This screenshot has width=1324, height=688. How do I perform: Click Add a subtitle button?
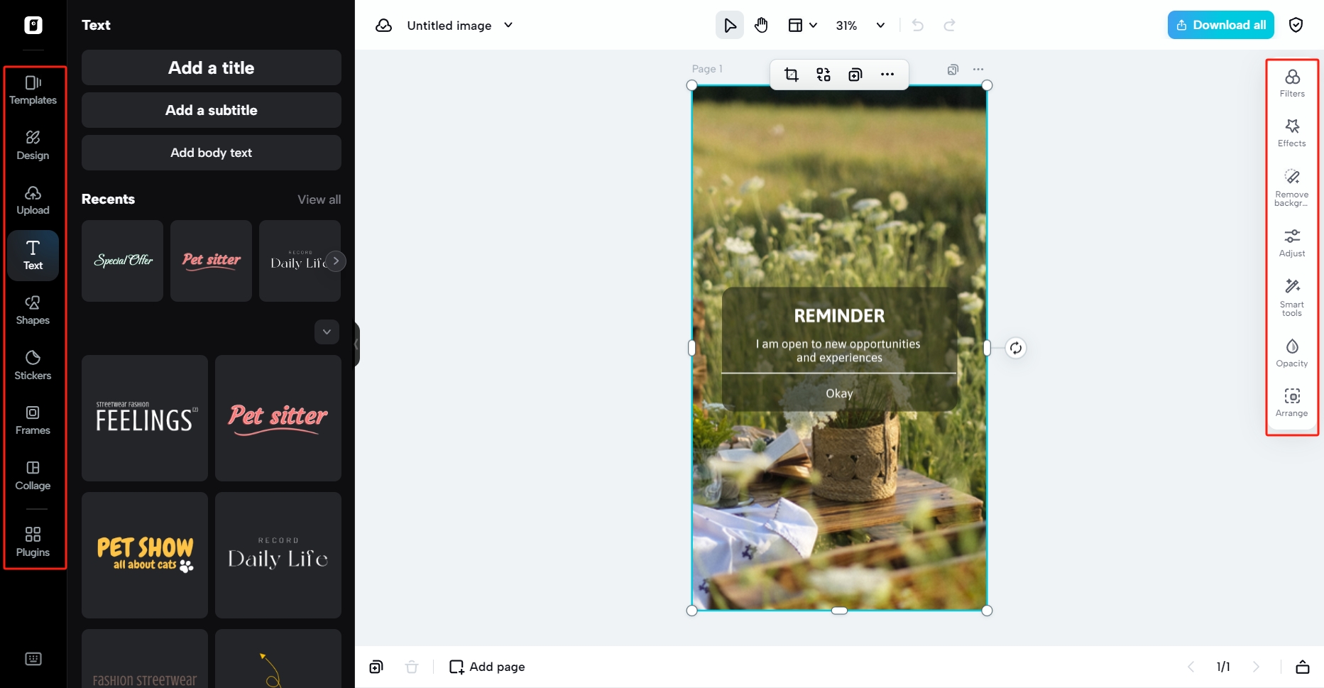point(212,110)
